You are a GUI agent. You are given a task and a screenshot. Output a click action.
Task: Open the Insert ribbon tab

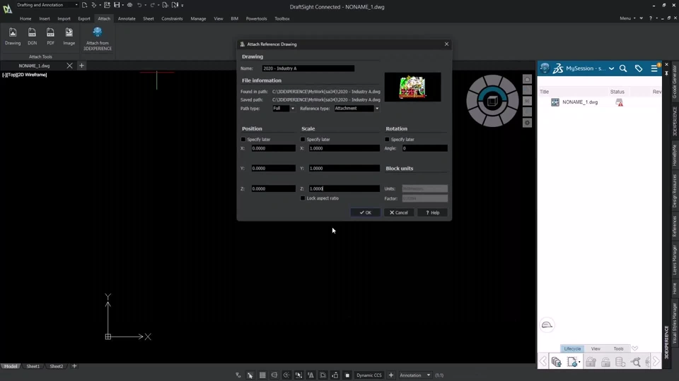44,18
